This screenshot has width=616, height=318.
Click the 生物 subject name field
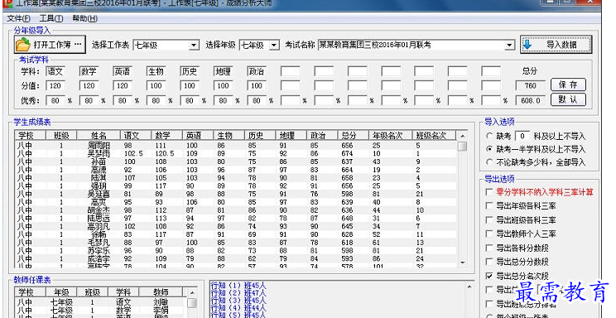tap(156, 71)
